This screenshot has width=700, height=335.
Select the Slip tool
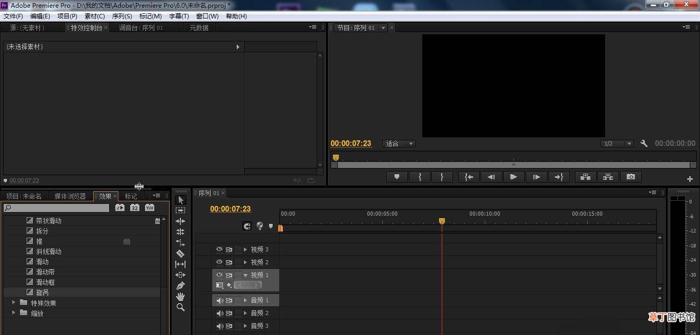pyautogui.click(x=180, y=264)
